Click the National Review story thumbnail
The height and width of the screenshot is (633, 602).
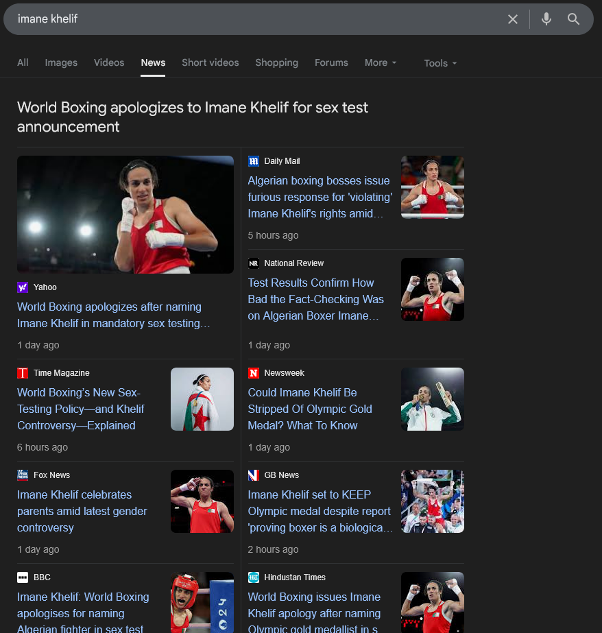coord(433,289)
